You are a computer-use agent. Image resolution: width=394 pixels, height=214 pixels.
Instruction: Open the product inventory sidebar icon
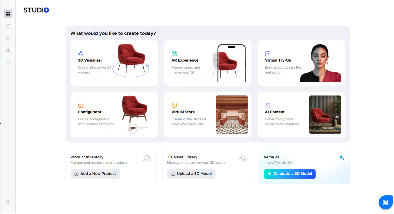coord(8,26)
